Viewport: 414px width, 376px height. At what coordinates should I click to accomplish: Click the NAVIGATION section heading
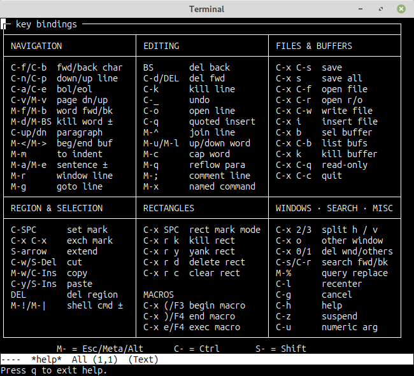pos(36,46)
